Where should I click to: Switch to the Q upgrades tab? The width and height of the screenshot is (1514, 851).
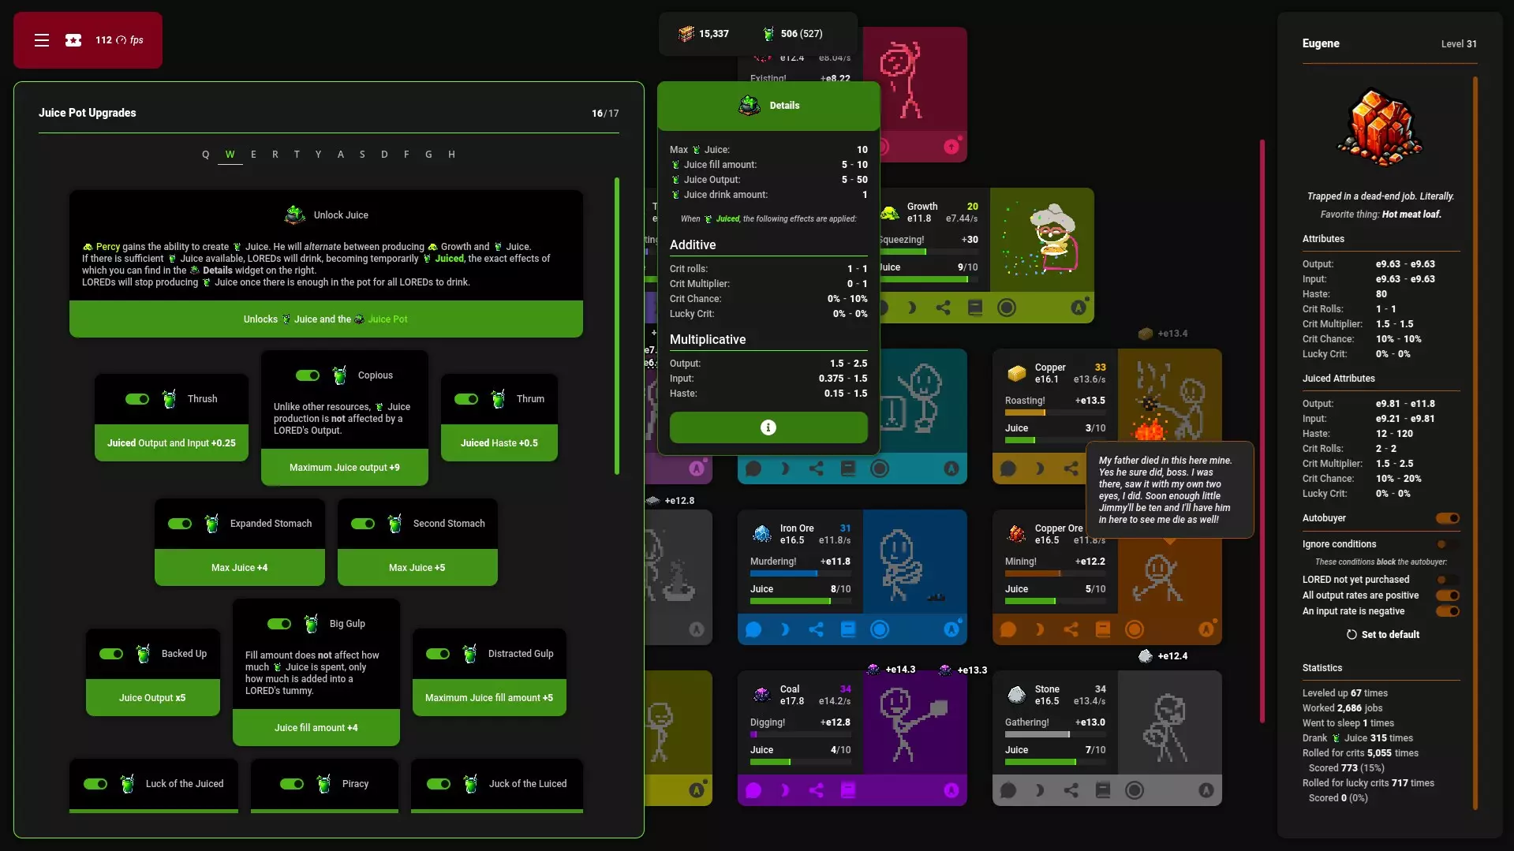(x=206, y=155)
